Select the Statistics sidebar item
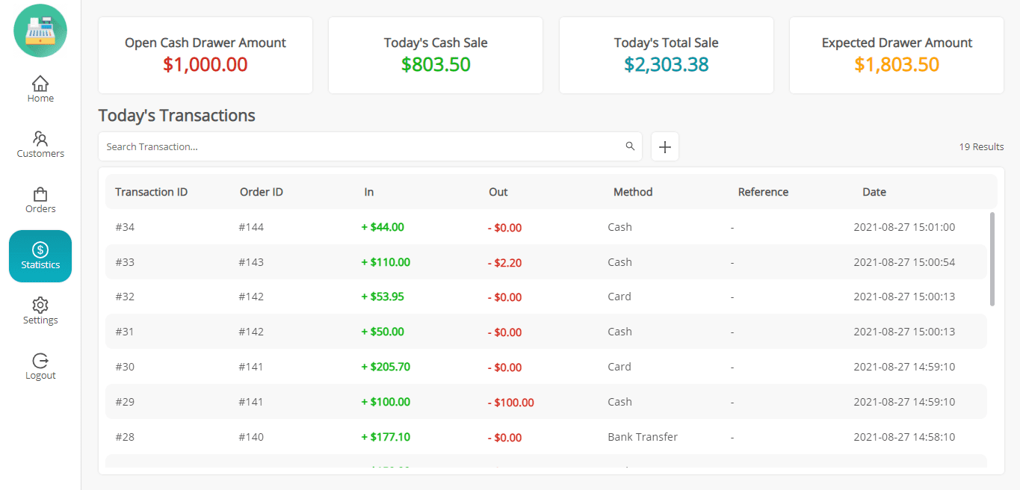This screenshot has height=490, width=1020. 40,256
